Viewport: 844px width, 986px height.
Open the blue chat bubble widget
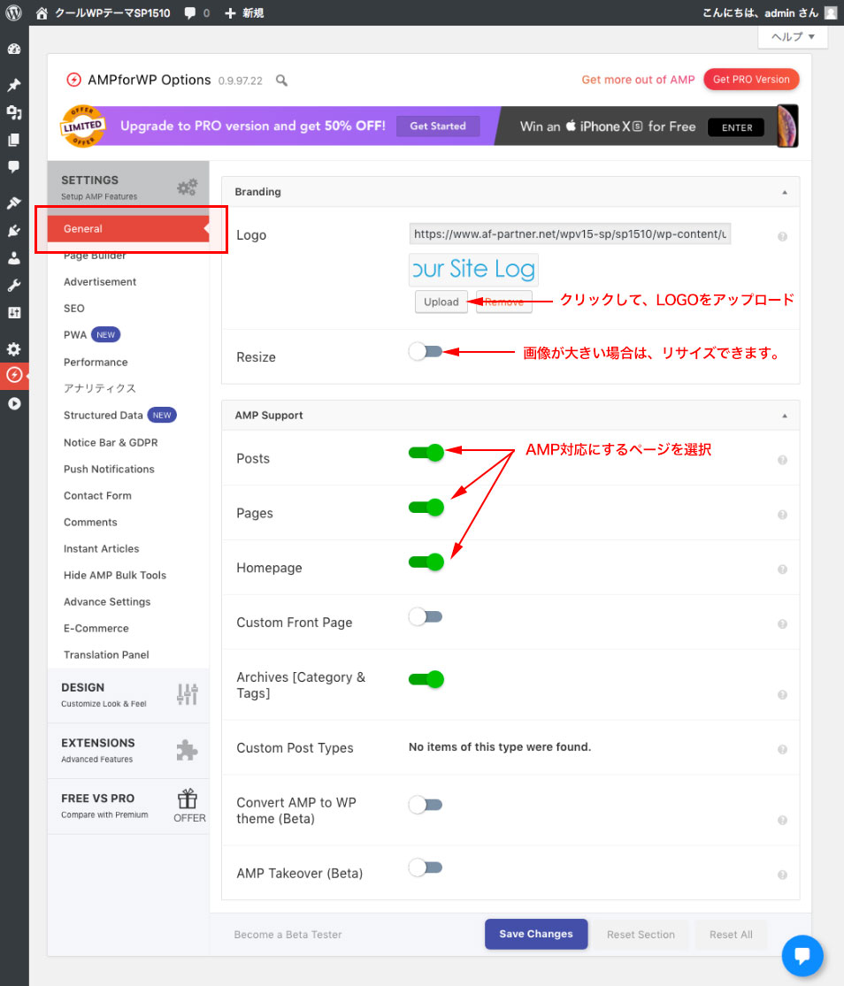click(x=802, y=956)
